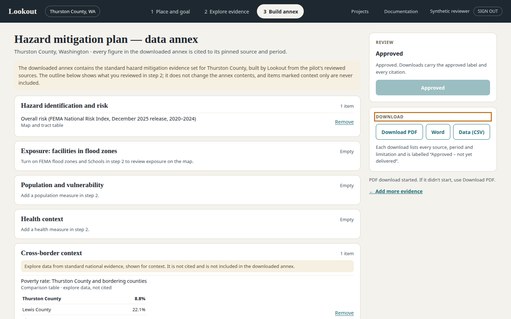This screenshot has height=319, width=511.
Task: Click the Thurston County table row
Action: click(x=84, y=299)
